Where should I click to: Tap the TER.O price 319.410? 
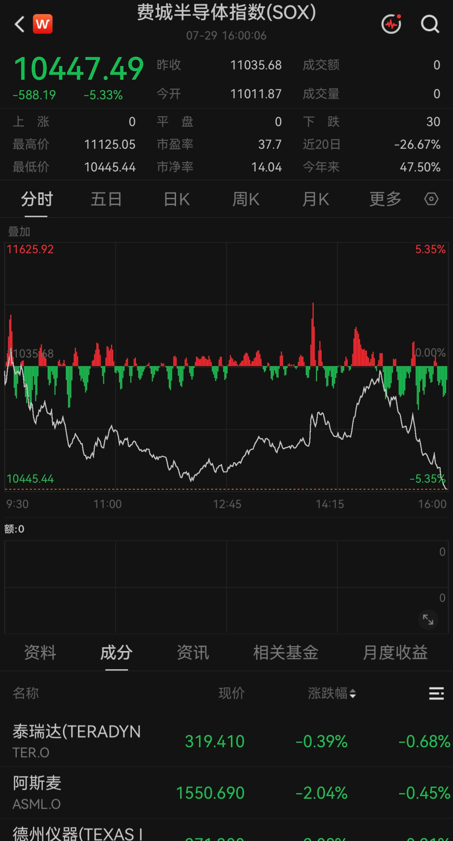pyautogui.click(x=215, y=741)
